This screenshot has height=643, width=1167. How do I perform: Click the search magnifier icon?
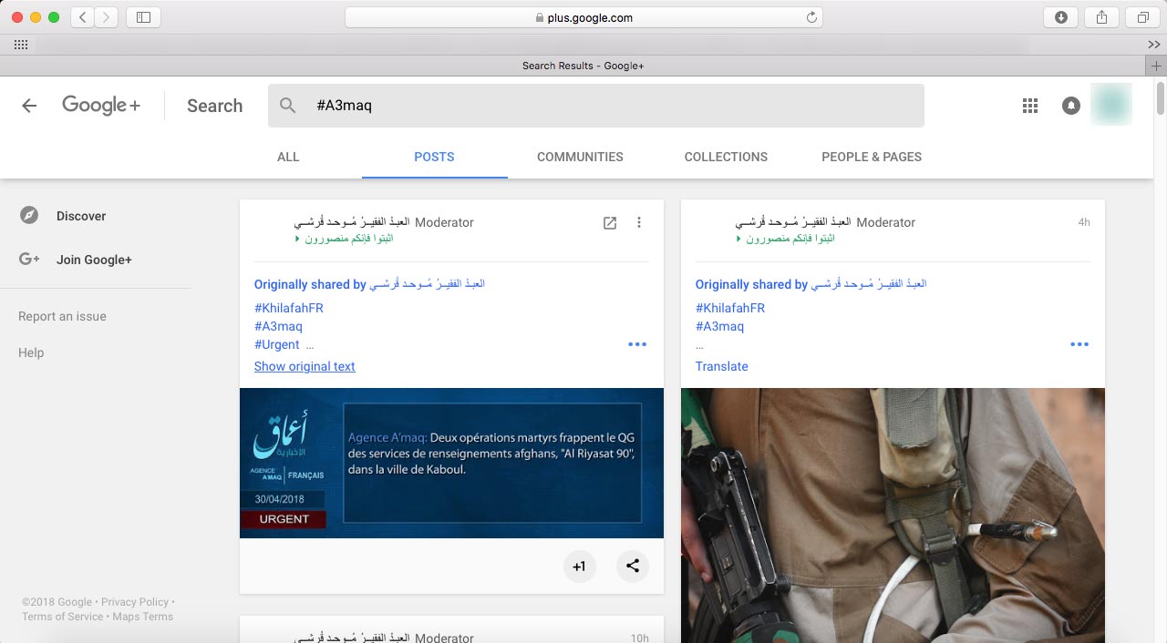288,106
